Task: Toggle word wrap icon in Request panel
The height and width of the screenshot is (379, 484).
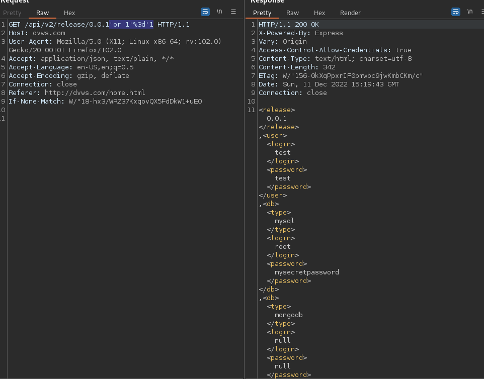Action: pos(205,12)
